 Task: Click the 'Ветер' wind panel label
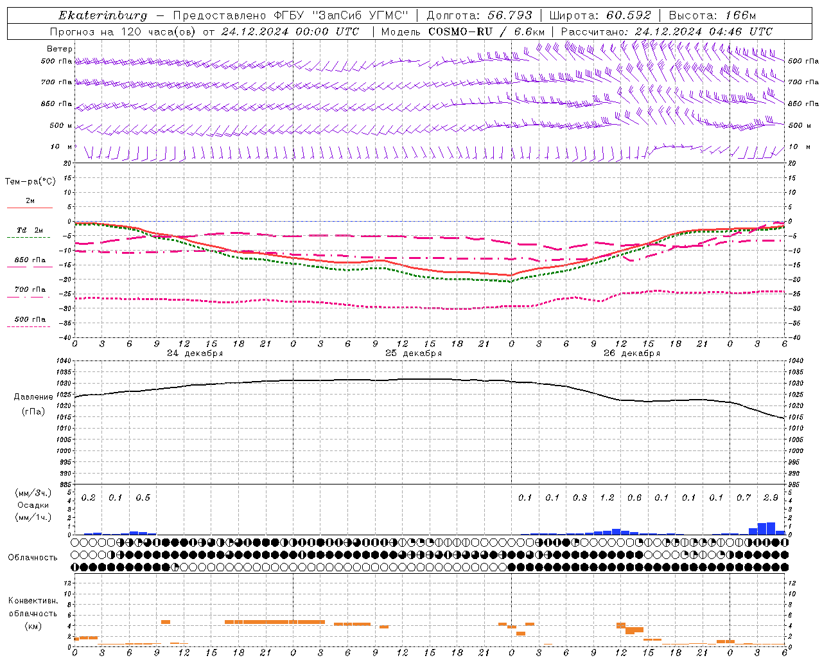60,49
